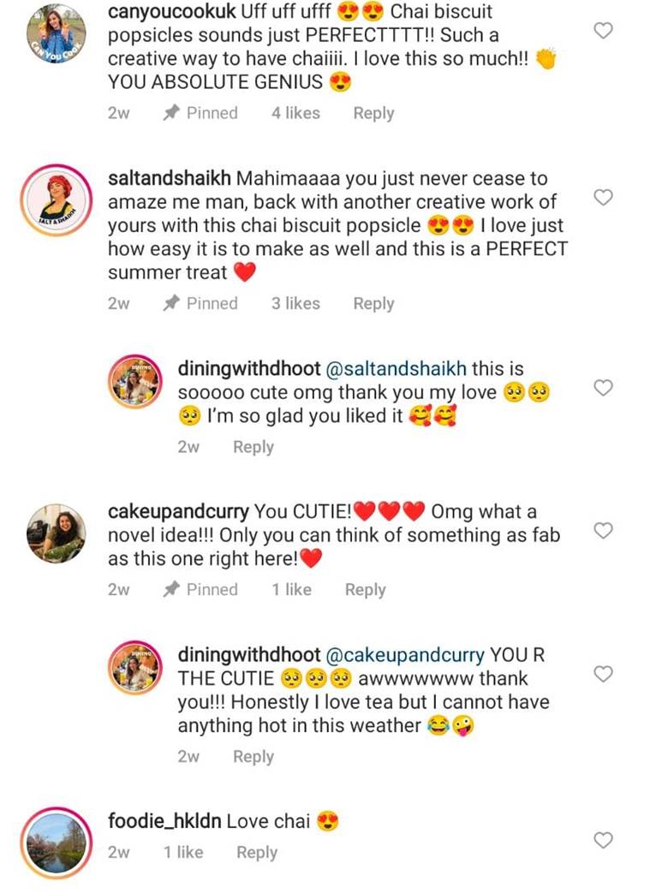Reply to cakeupandcurry's comment
650x894 pixels.
[365, 589]
